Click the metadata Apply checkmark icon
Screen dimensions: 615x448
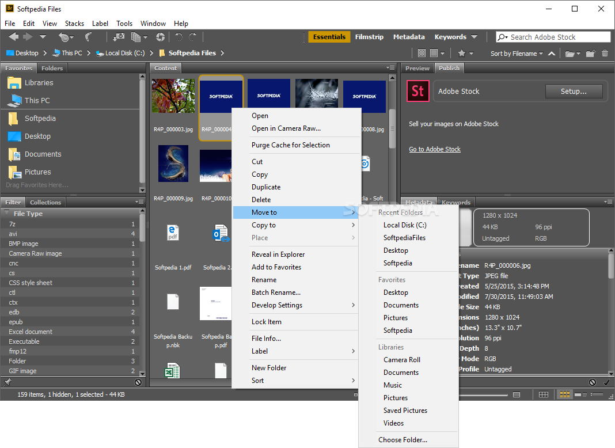point(606,382)
